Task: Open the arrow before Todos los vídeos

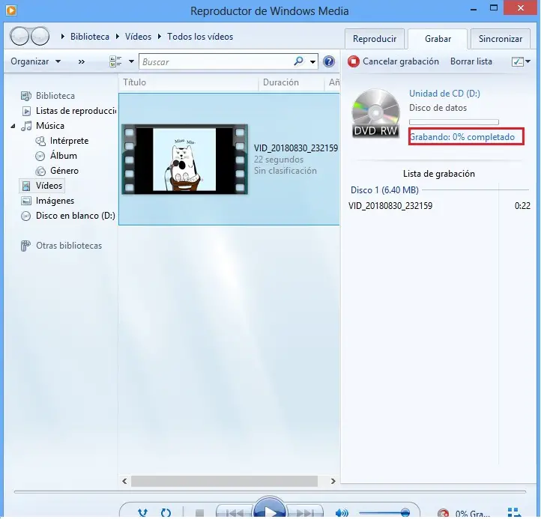Action: point(160,36)
